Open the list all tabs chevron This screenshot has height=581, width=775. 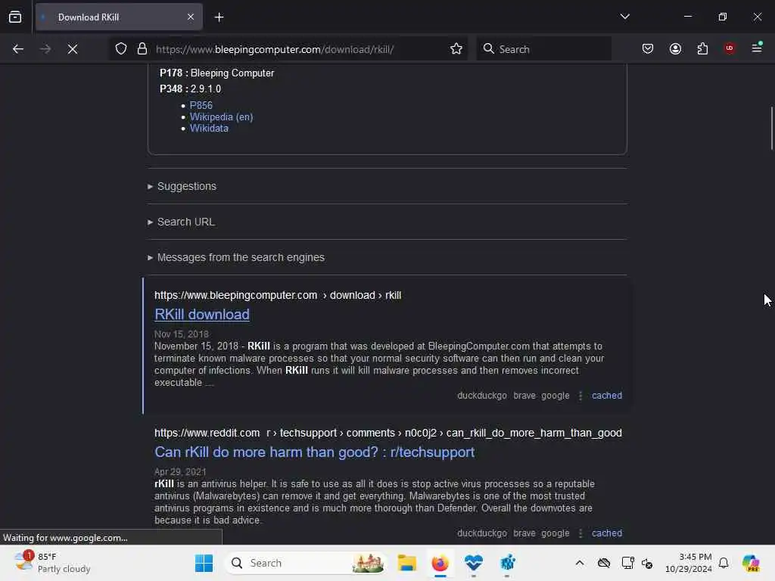tap(624, 17)
